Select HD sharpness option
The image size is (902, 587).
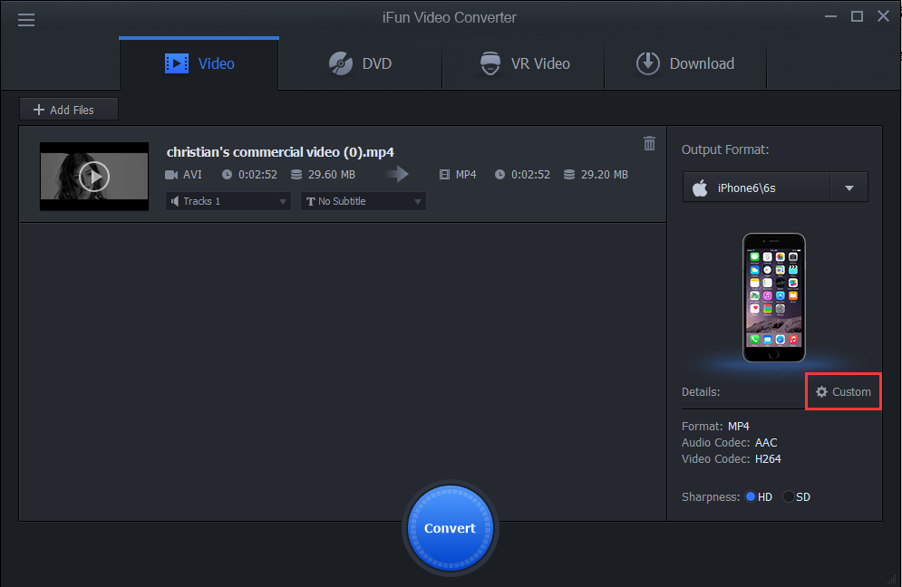(x=750, y=496)
